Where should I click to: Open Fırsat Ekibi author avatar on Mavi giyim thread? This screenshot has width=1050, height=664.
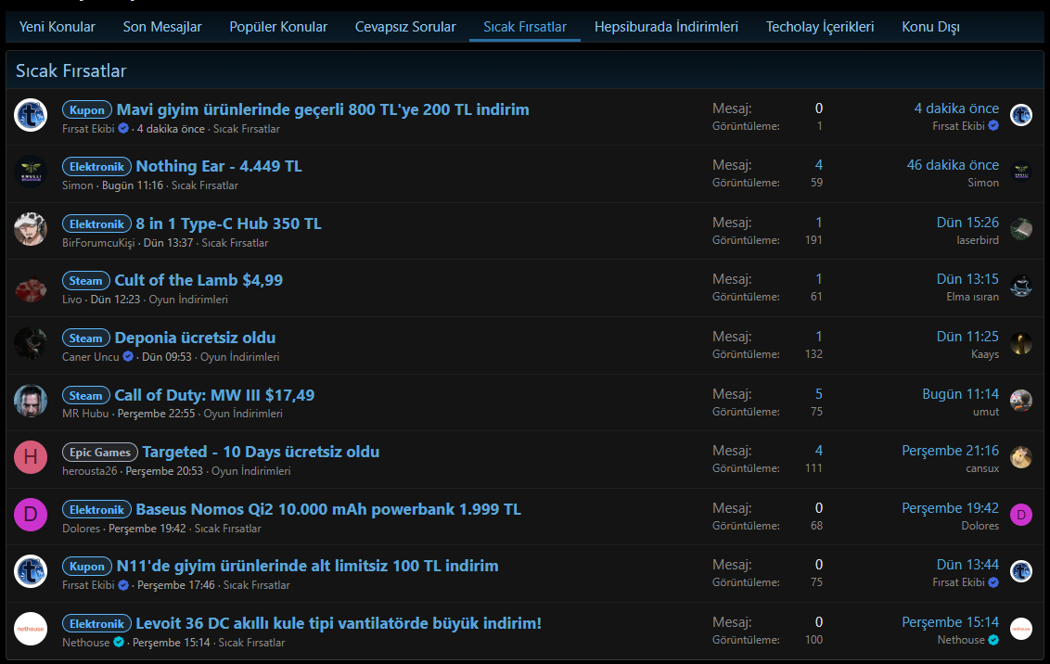(x=31, y=115)
